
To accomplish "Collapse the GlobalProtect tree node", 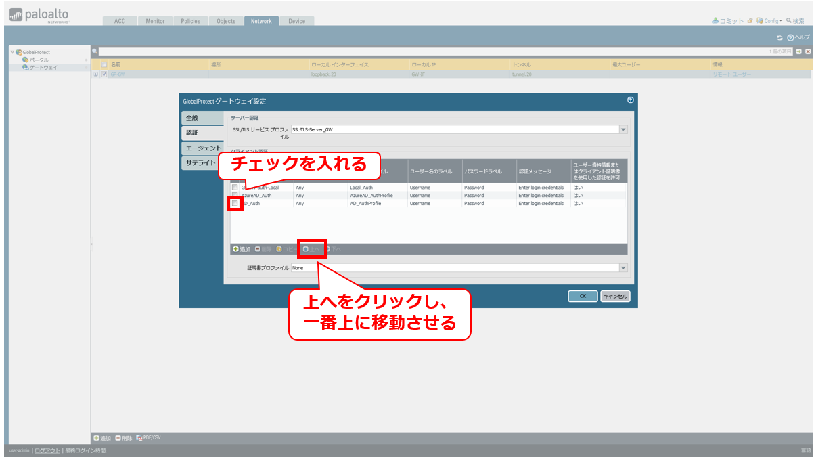I will pyautogui.click(x=12, y=52).
